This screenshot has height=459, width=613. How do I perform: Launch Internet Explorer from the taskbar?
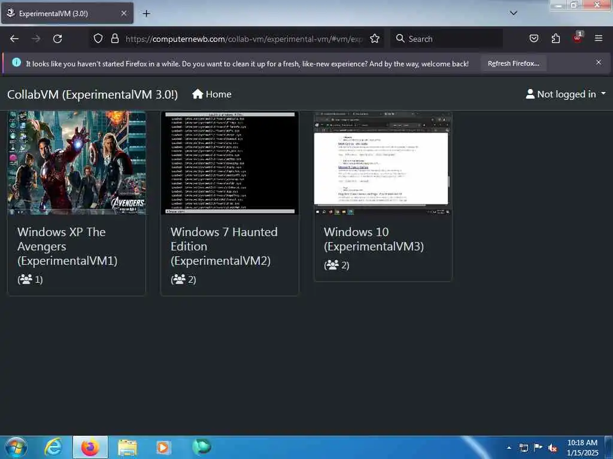(53, 447)
